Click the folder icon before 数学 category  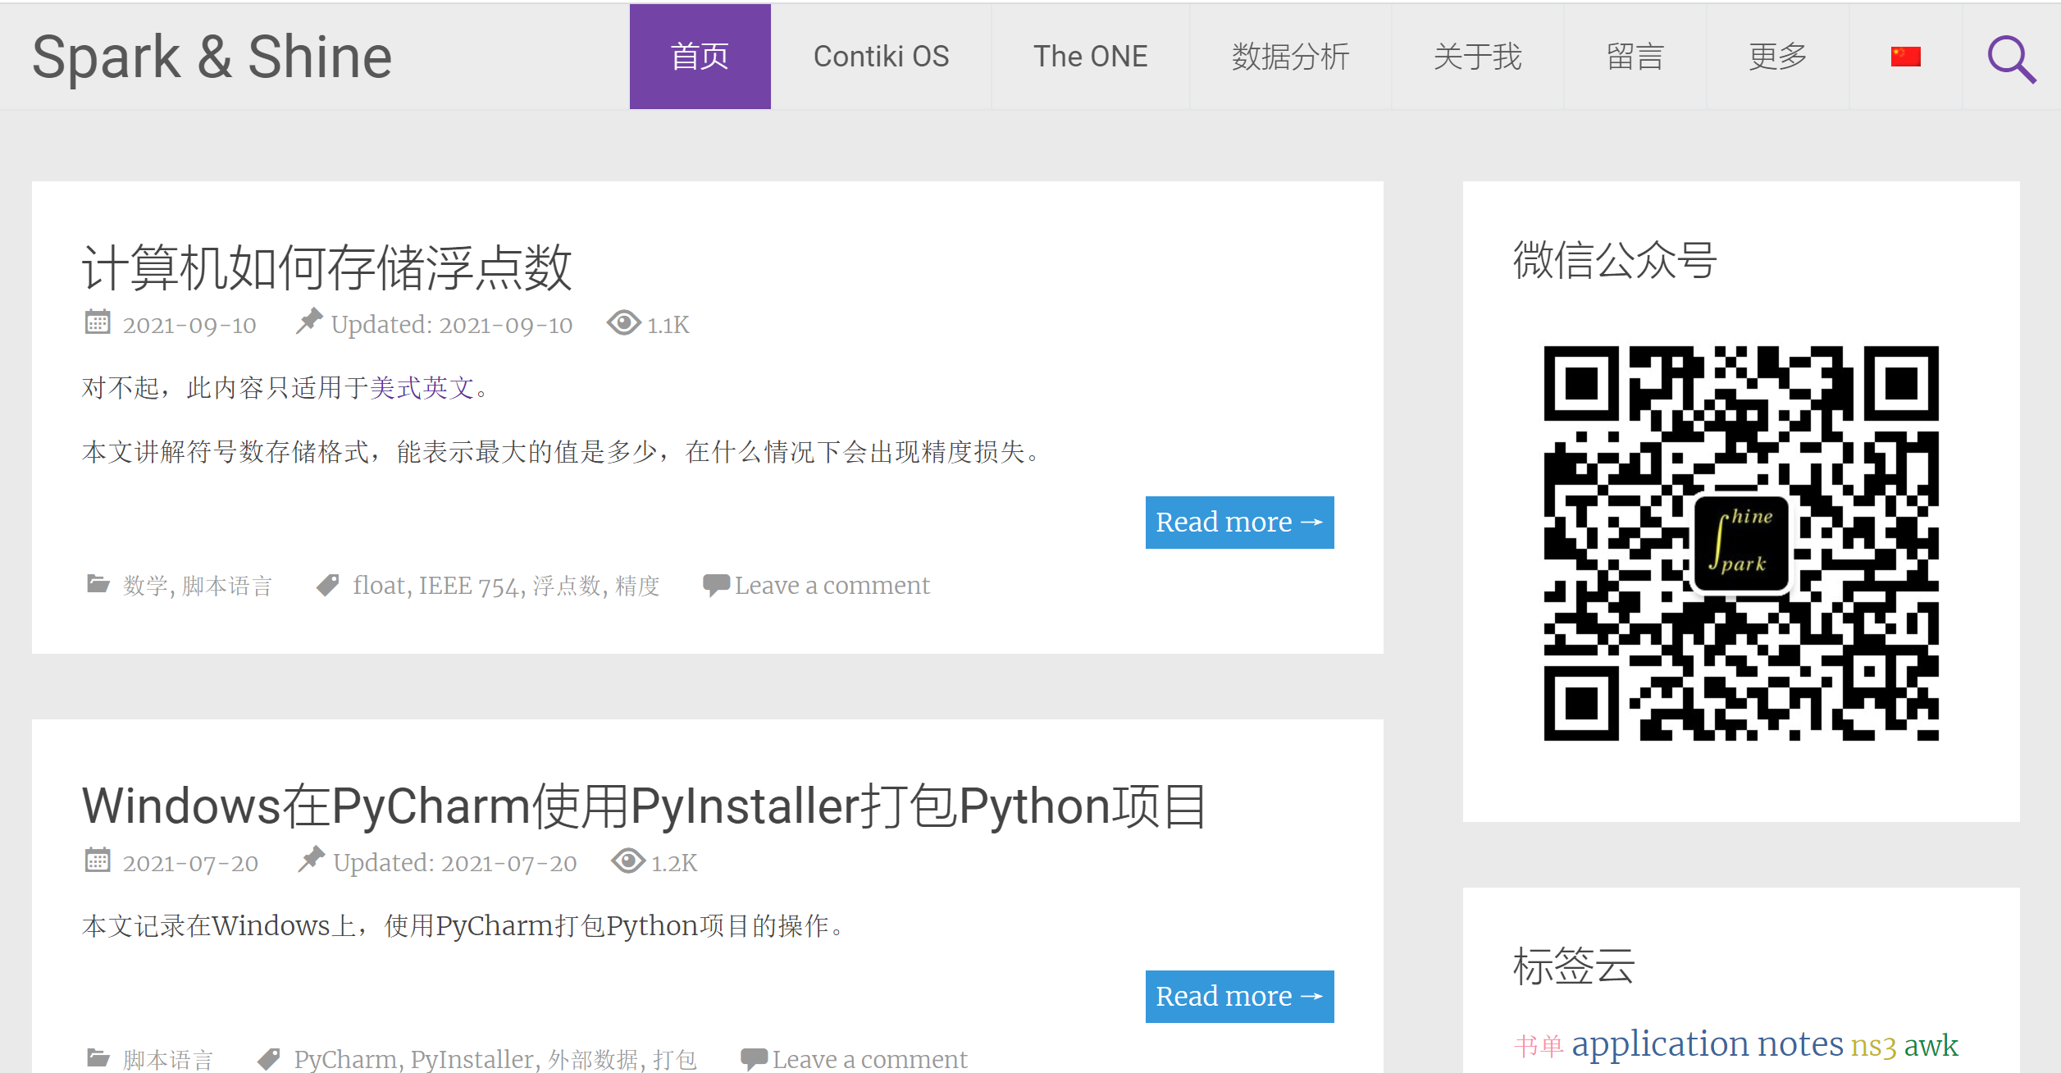point(98,584)
